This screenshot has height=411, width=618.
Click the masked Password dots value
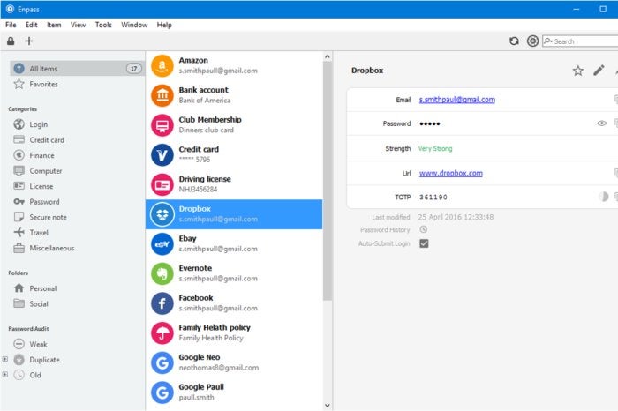430,123
